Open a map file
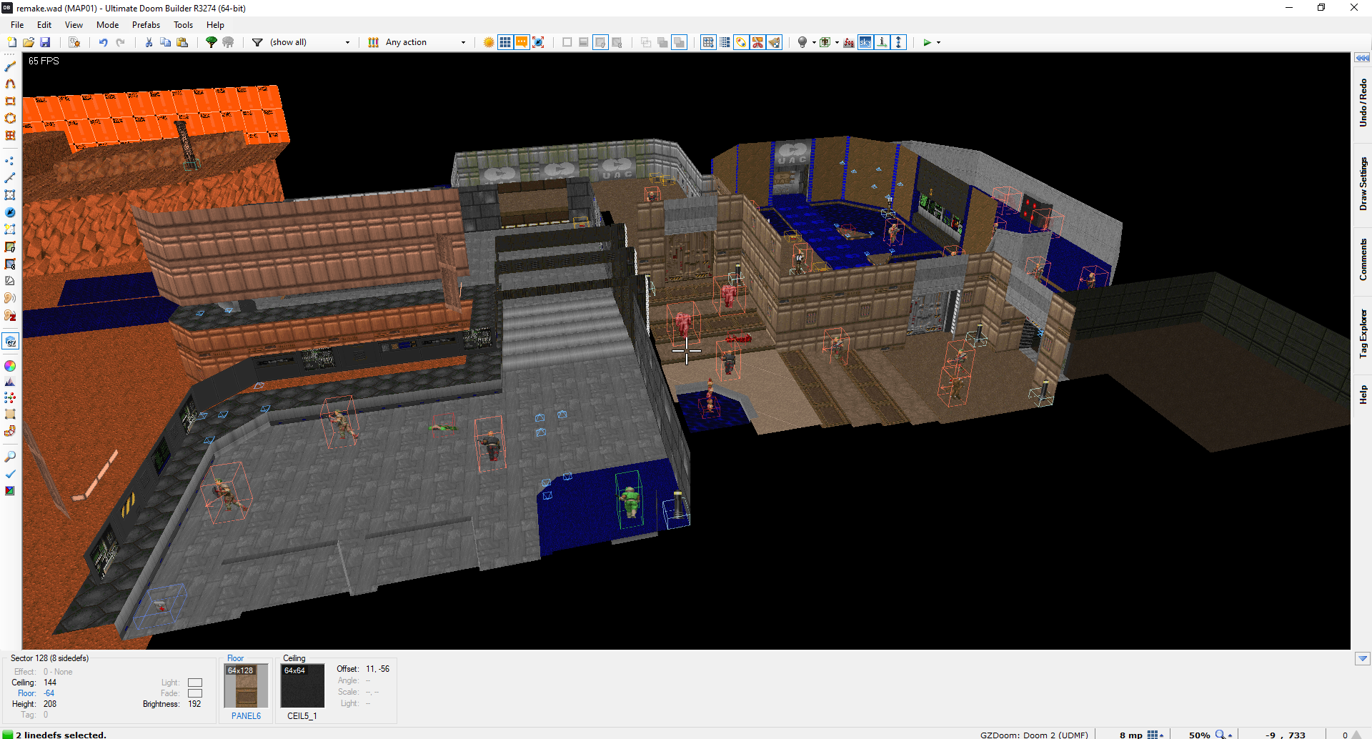1372x739 pixels. tap(29, 42)
